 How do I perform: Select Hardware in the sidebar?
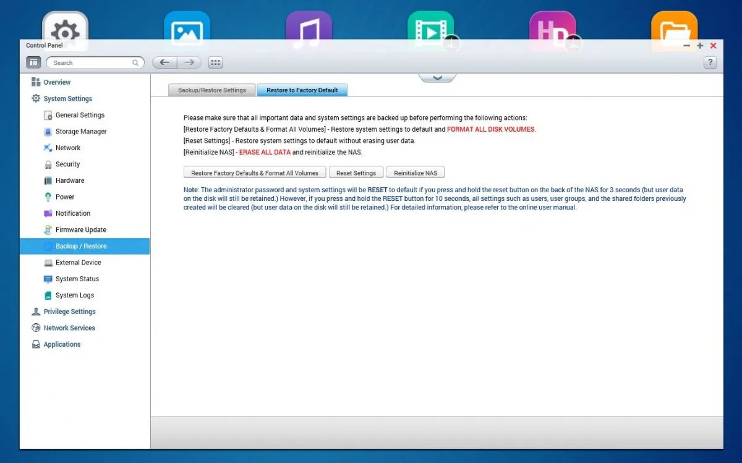(x=70, y=181)
